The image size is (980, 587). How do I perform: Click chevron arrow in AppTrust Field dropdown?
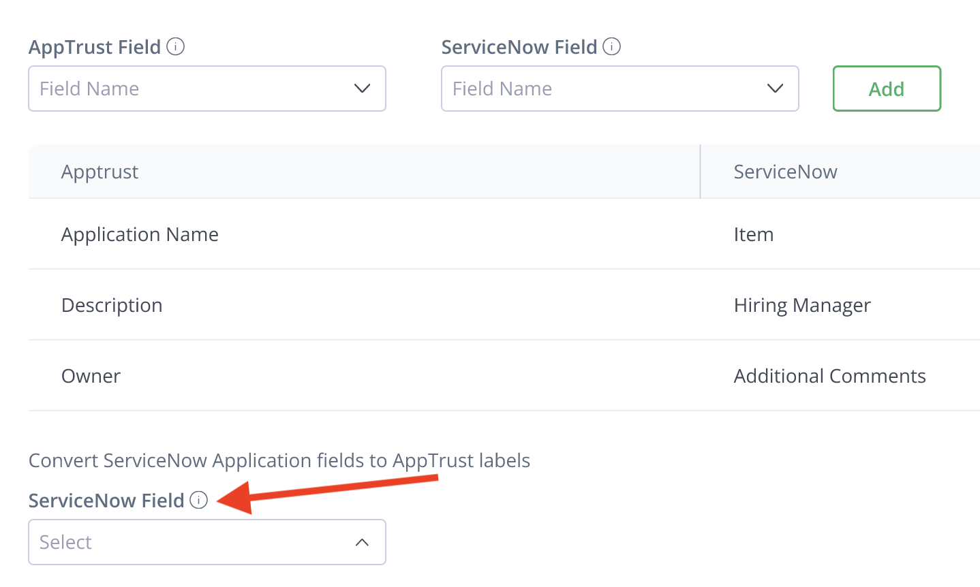[362, 89]
